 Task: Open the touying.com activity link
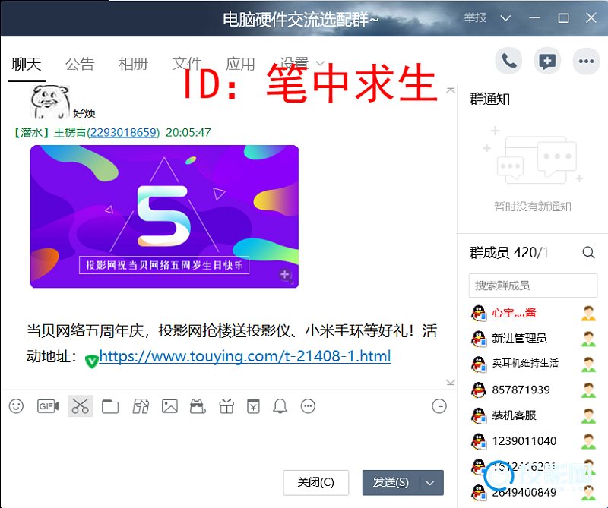[x=245, y=355]
